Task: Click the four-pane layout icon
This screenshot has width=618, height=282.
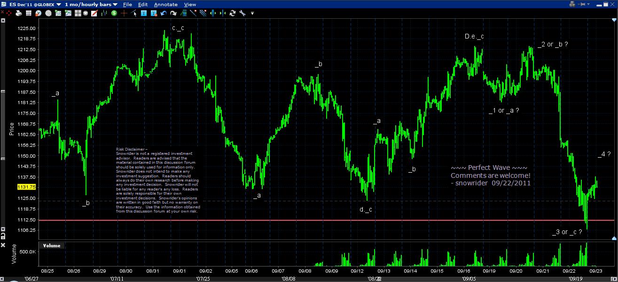Action: [78, 13]
